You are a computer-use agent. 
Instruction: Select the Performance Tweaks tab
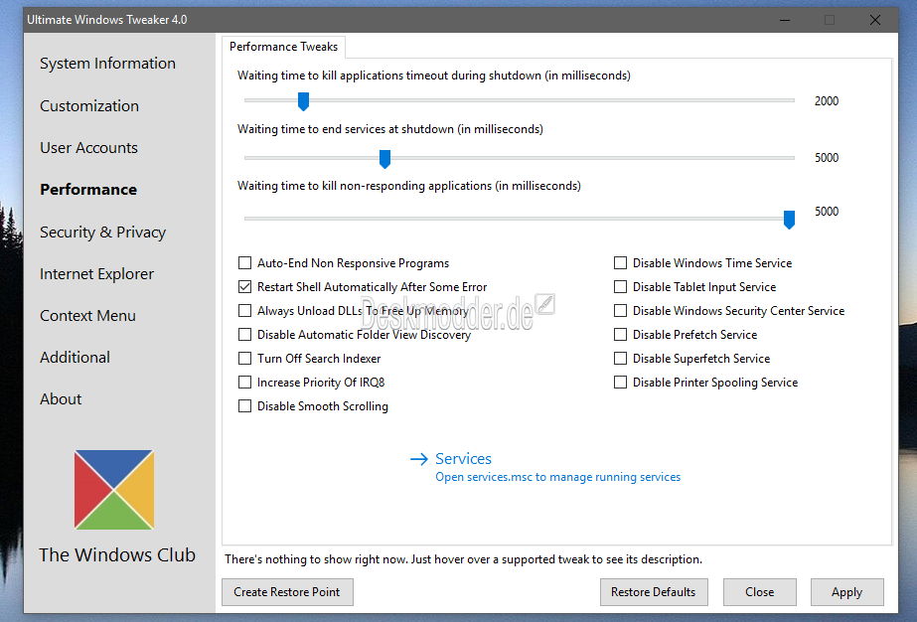pos(283,47)
